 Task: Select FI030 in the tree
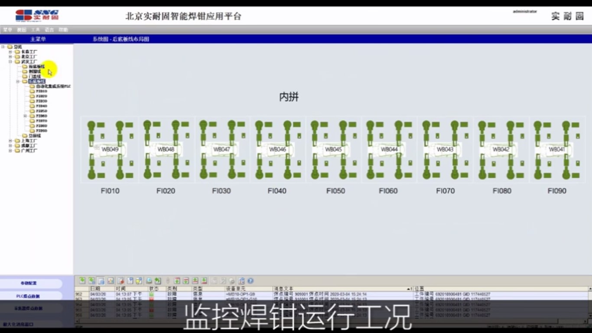pos(42,101)
